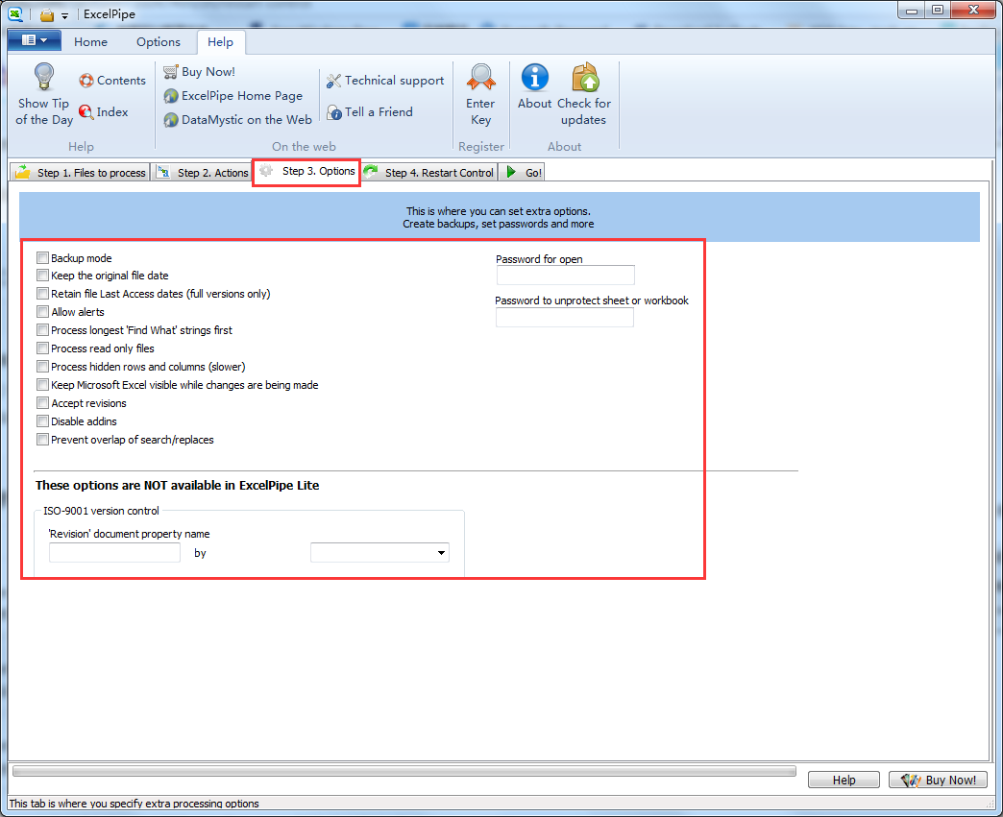The image size is (1003, 817).
Task: Click the Go! tab label
Action: tap(533, 173)
